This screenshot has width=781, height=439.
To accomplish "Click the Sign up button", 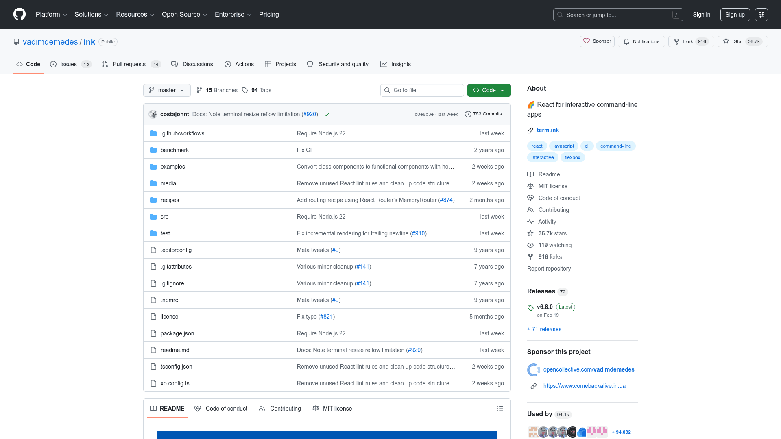I will [735, 15].
